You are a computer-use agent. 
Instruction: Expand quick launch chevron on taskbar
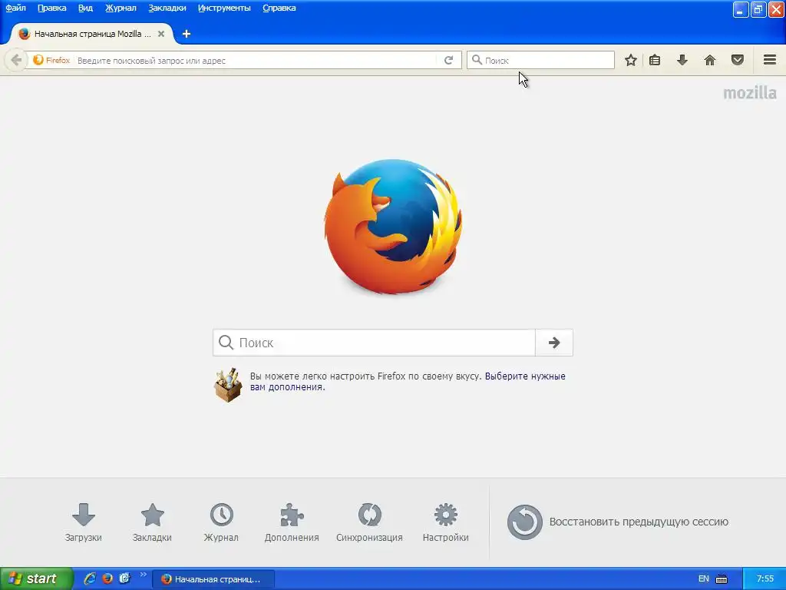click(x=143, y=575)
